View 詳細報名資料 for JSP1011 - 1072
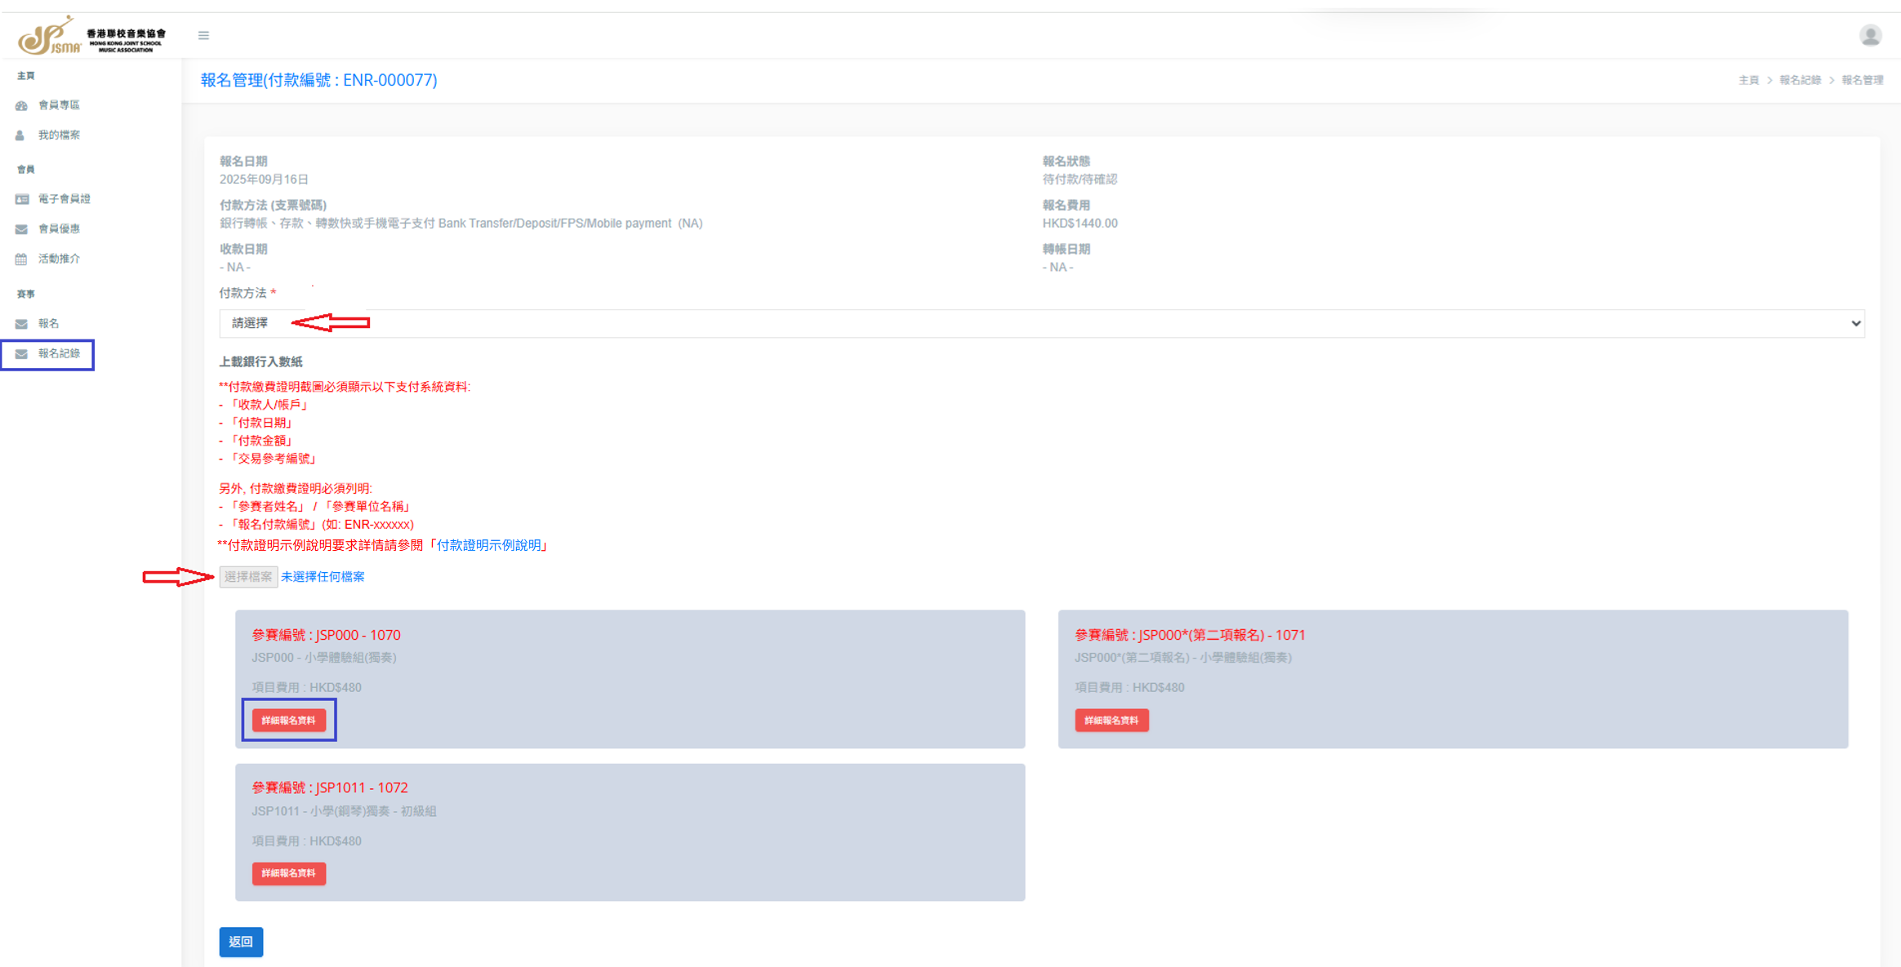The width and height of the screenshot is (1901, 967). tap(289, 873)
